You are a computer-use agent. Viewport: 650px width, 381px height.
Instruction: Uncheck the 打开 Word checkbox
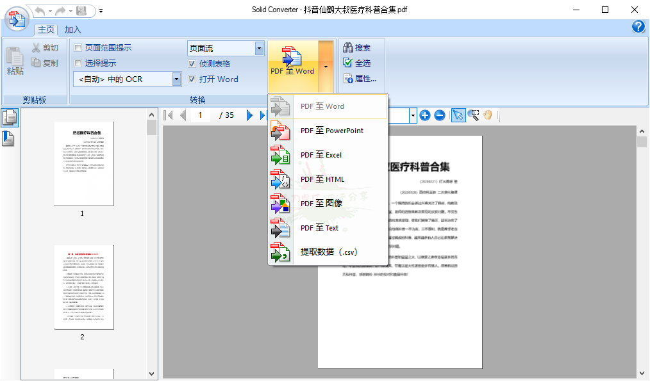click(x=192, y=79)
